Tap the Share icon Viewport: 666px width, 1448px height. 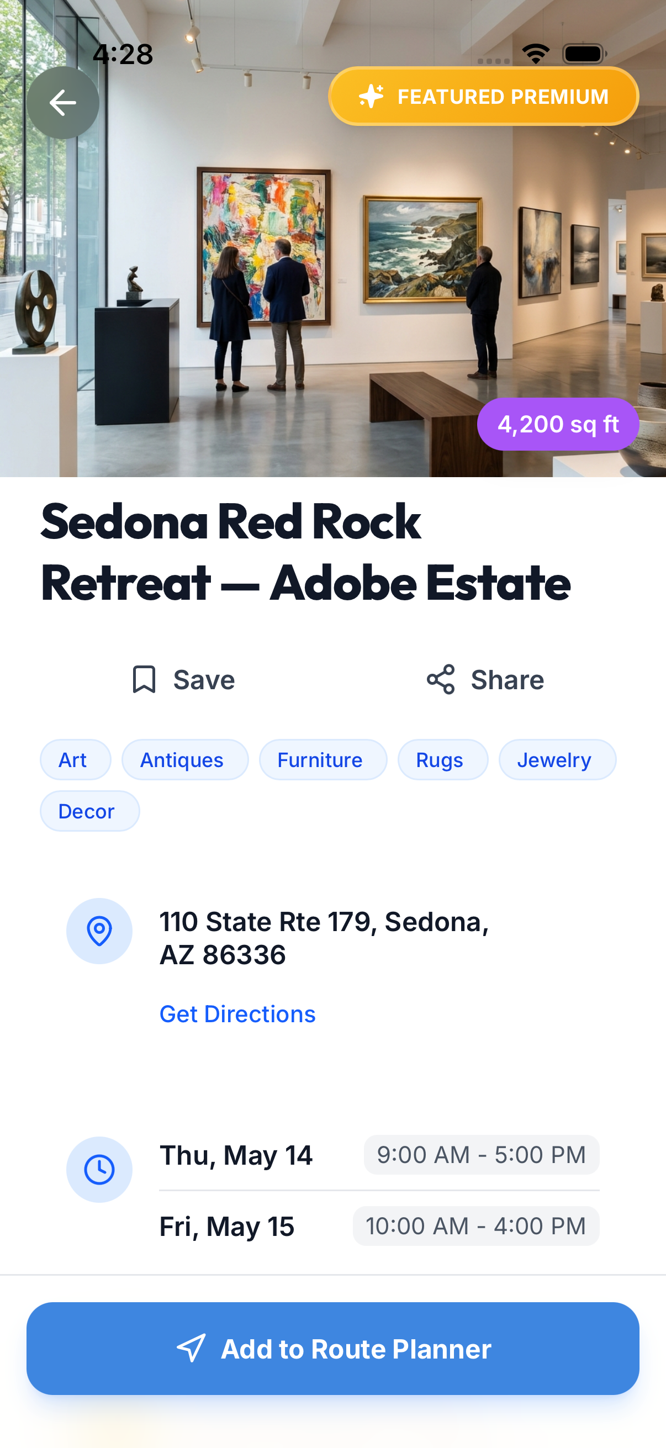[x=441, y=679]
